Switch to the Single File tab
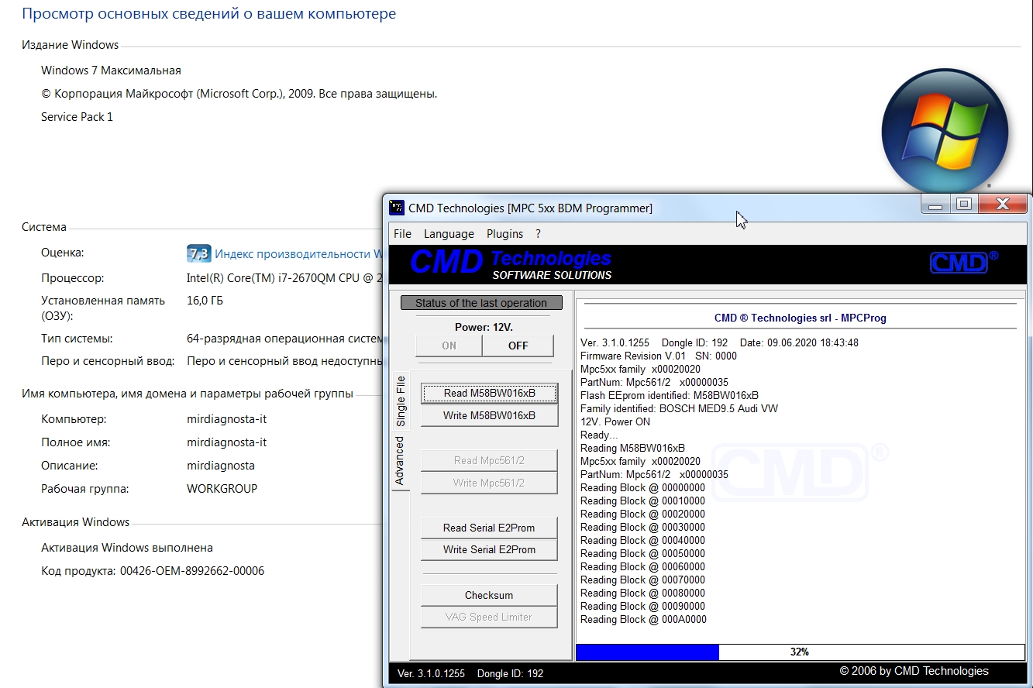Viewport: 1033px width, 688px height. coord(401,401)
